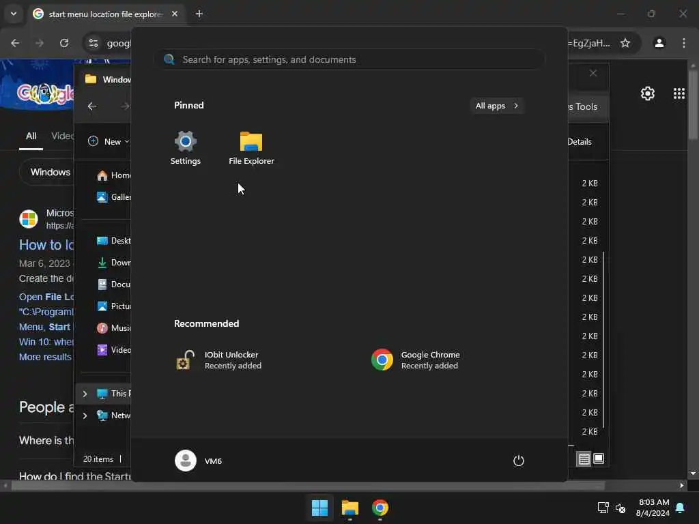699x524 pixels.
Task: Click the network tray icon
Action: pos(603,508)
